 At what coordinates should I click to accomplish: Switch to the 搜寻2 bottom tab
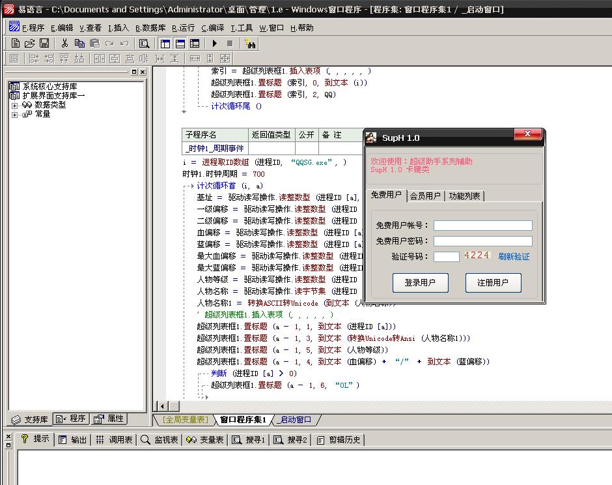tap(290, 439)
